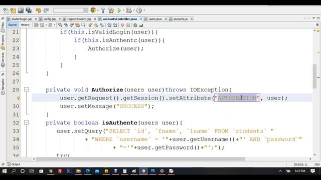Screen dimensions: 321x180
Task: Close the registerStudent.jsp tab
Action: point(95,19)
